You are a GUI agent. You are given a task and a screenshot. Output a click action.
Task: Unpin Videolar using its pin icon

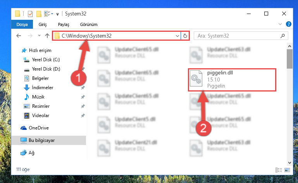click(83, 116)
